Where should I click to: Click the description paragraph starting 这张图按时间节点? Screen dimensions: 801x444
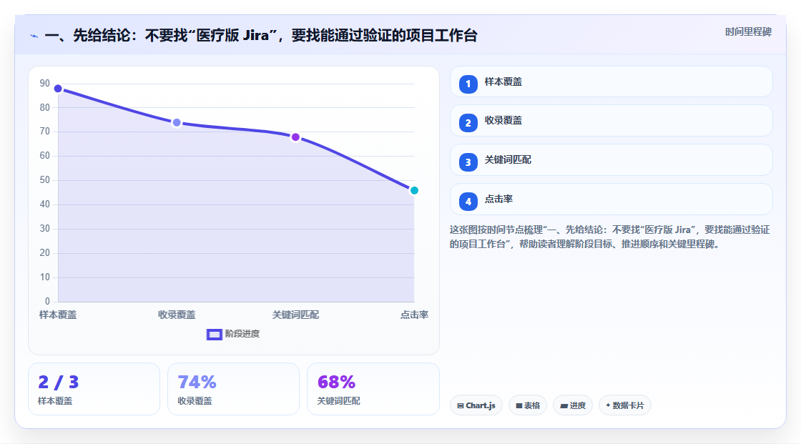[609, 237]
